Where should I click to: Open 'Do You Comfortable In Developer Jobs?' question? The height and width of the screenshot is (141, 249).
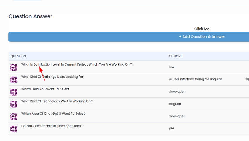(x=52, y=126)
